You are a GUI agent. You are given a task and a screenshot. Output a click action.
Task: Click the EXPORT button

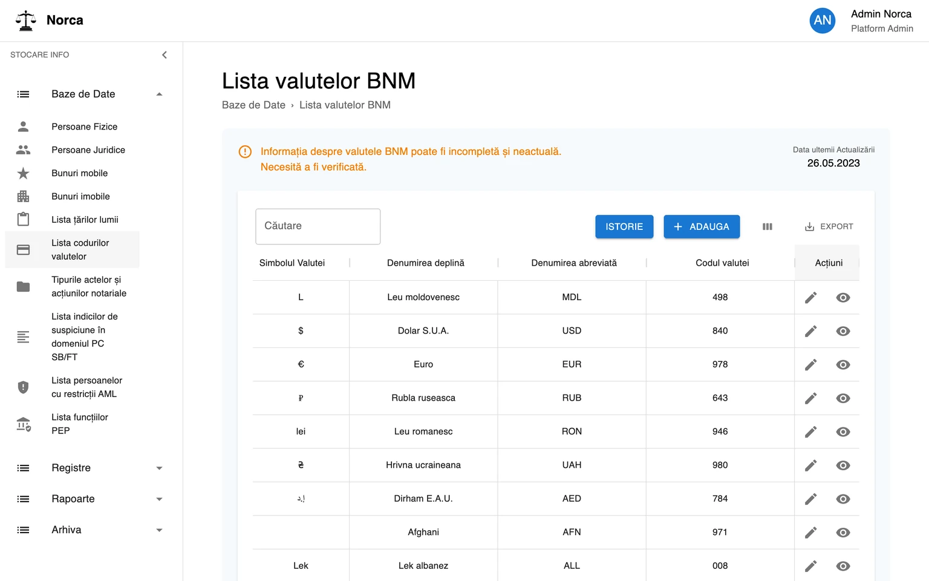coord(829,227)
